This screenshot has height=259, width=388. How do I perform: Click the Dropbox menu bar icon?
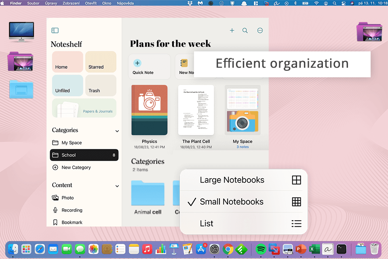click(x=190, y=3)
